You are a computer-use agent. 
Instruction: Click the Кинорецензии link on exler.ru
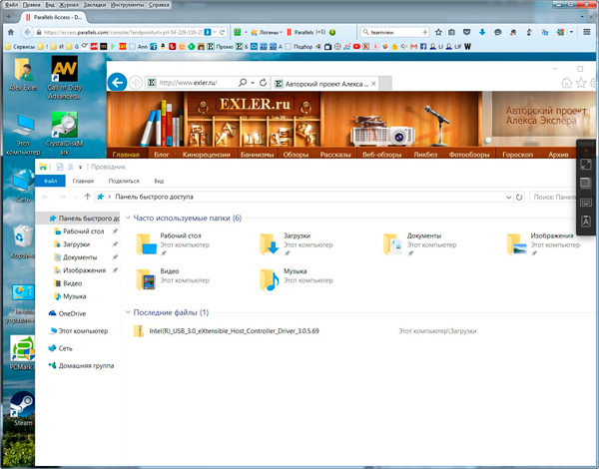(210, 155)
